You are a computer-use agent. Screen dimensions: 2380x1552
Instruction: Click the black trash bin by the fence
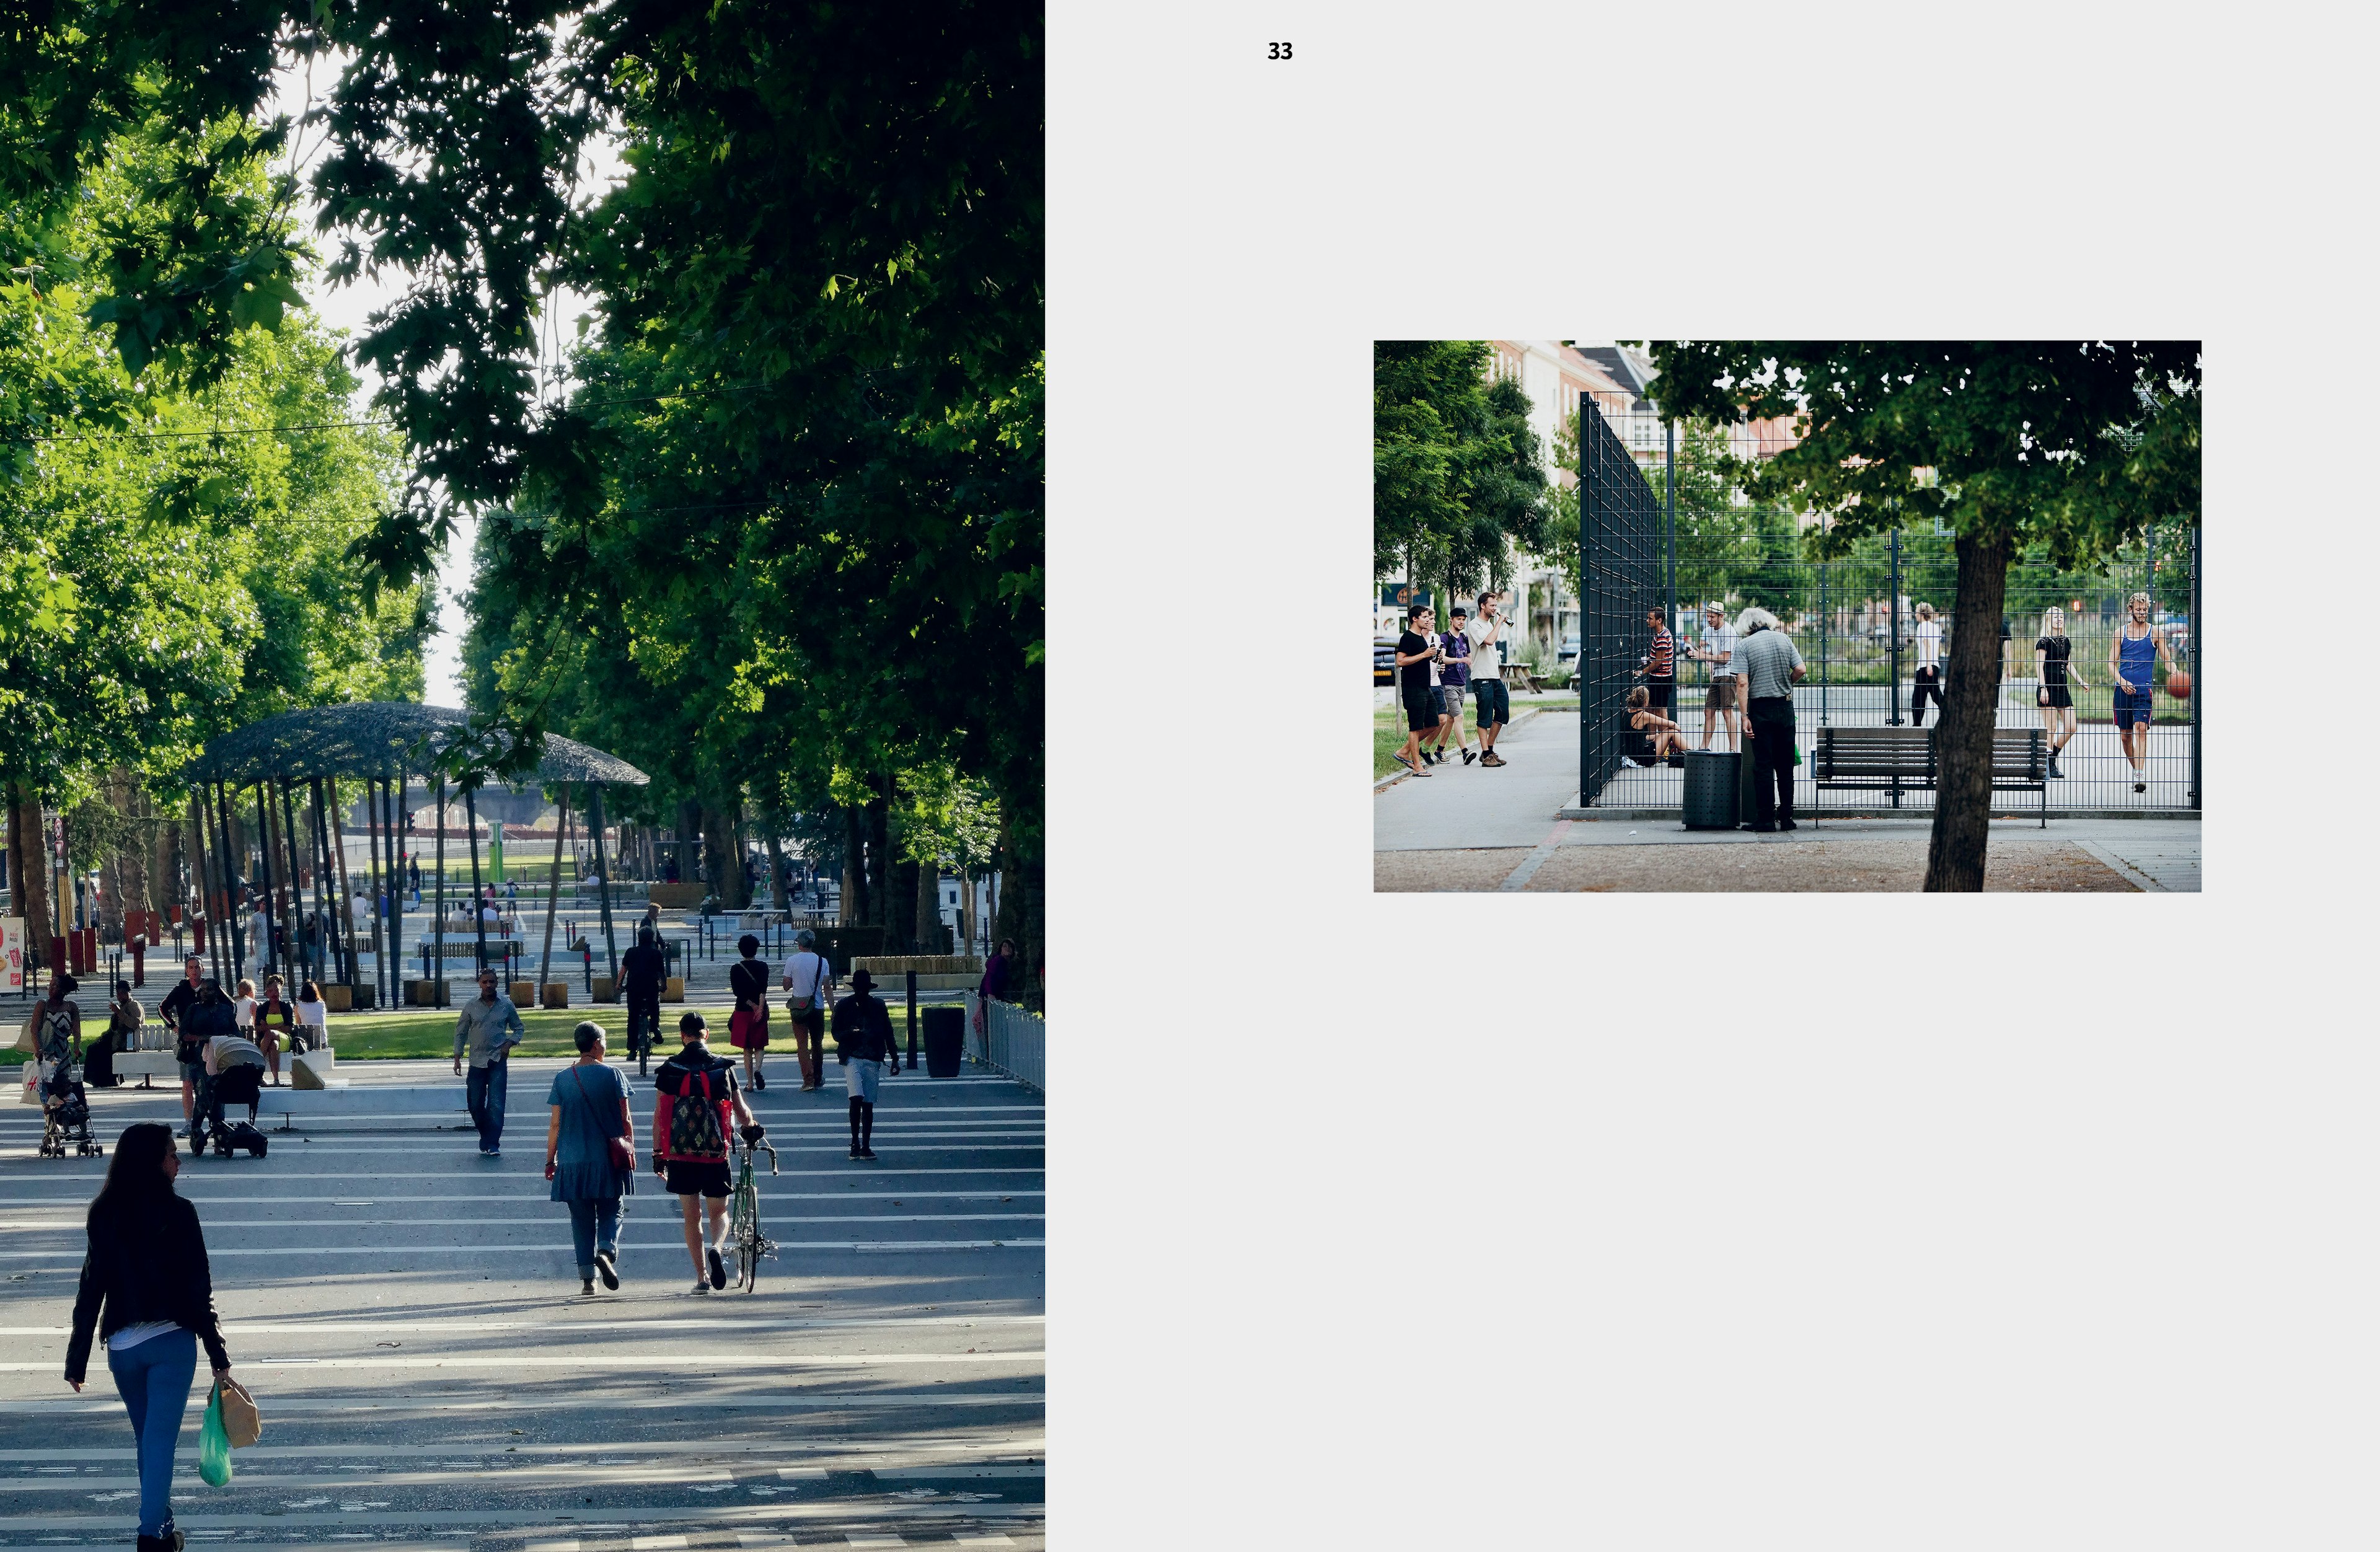(1711, 790)
